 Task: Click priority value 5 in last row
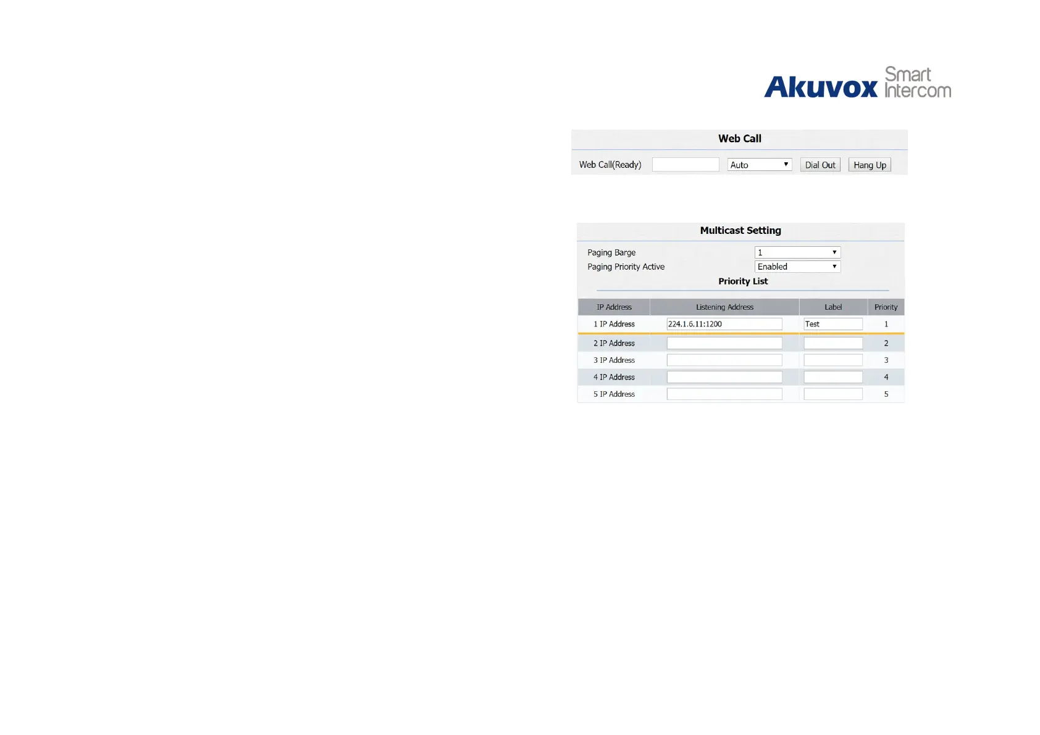[886, 394]
